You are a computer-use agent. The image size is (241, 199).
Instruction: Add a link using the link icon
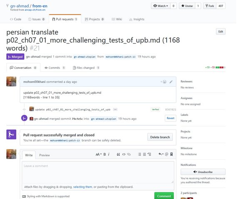129,154
